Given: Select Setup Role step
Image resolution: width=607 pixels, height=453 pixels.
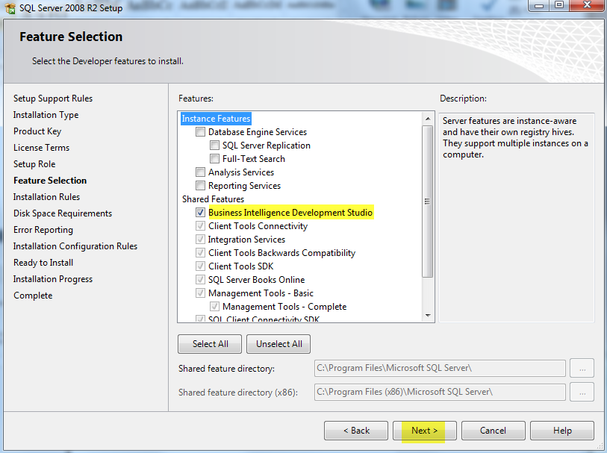Looking at the screenshot, I should (34, 164).
